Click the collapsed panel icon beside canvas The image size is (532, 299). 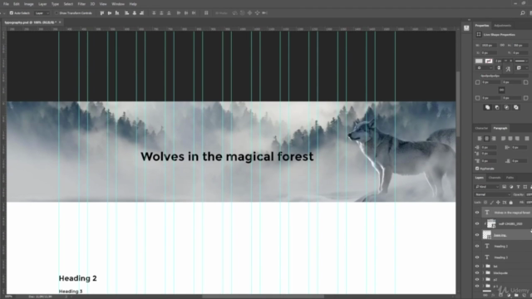466,28
